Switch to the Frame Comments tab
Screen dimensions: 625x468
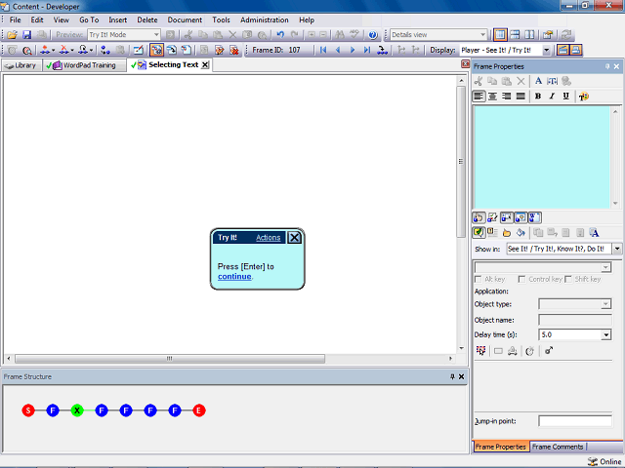point(556,447)
